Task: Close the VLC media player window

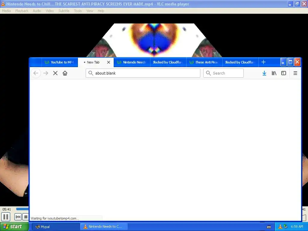Action: coord(304,4)
